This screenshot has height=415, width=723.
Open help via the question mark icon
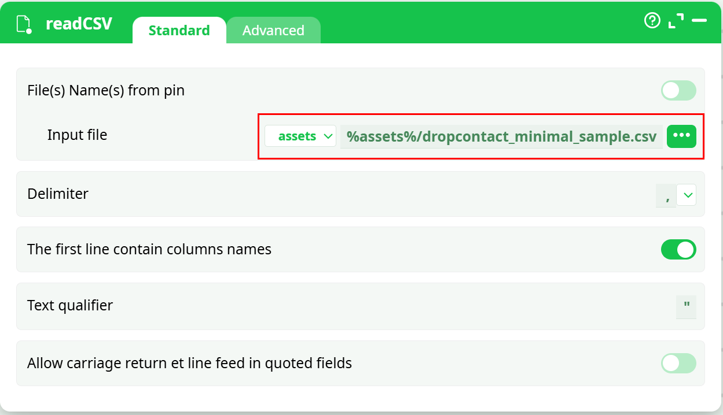coord(652,21)
